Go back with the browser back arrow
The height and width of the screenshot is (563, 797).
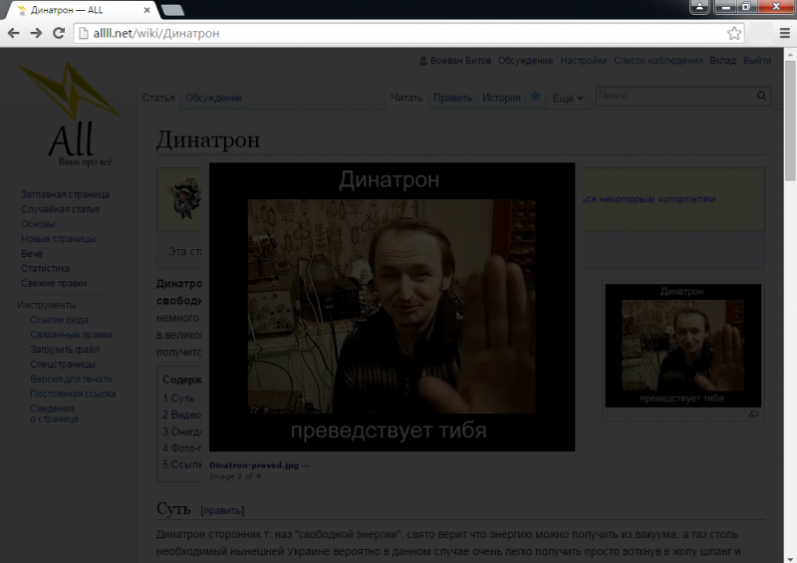click(x=14, y=33)
